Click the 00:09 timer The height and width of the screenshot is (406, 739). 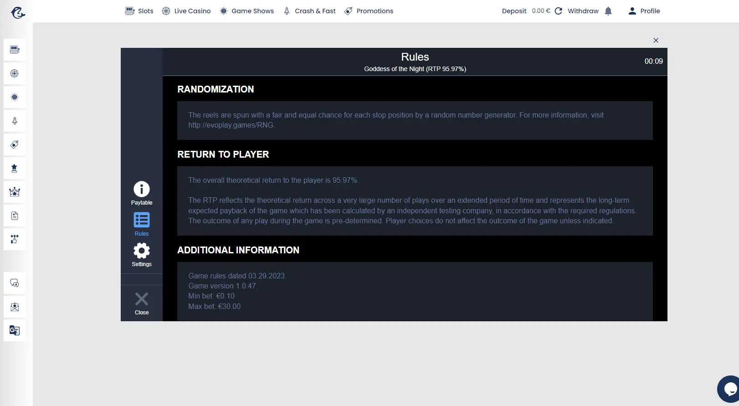(x=653, y=61)
